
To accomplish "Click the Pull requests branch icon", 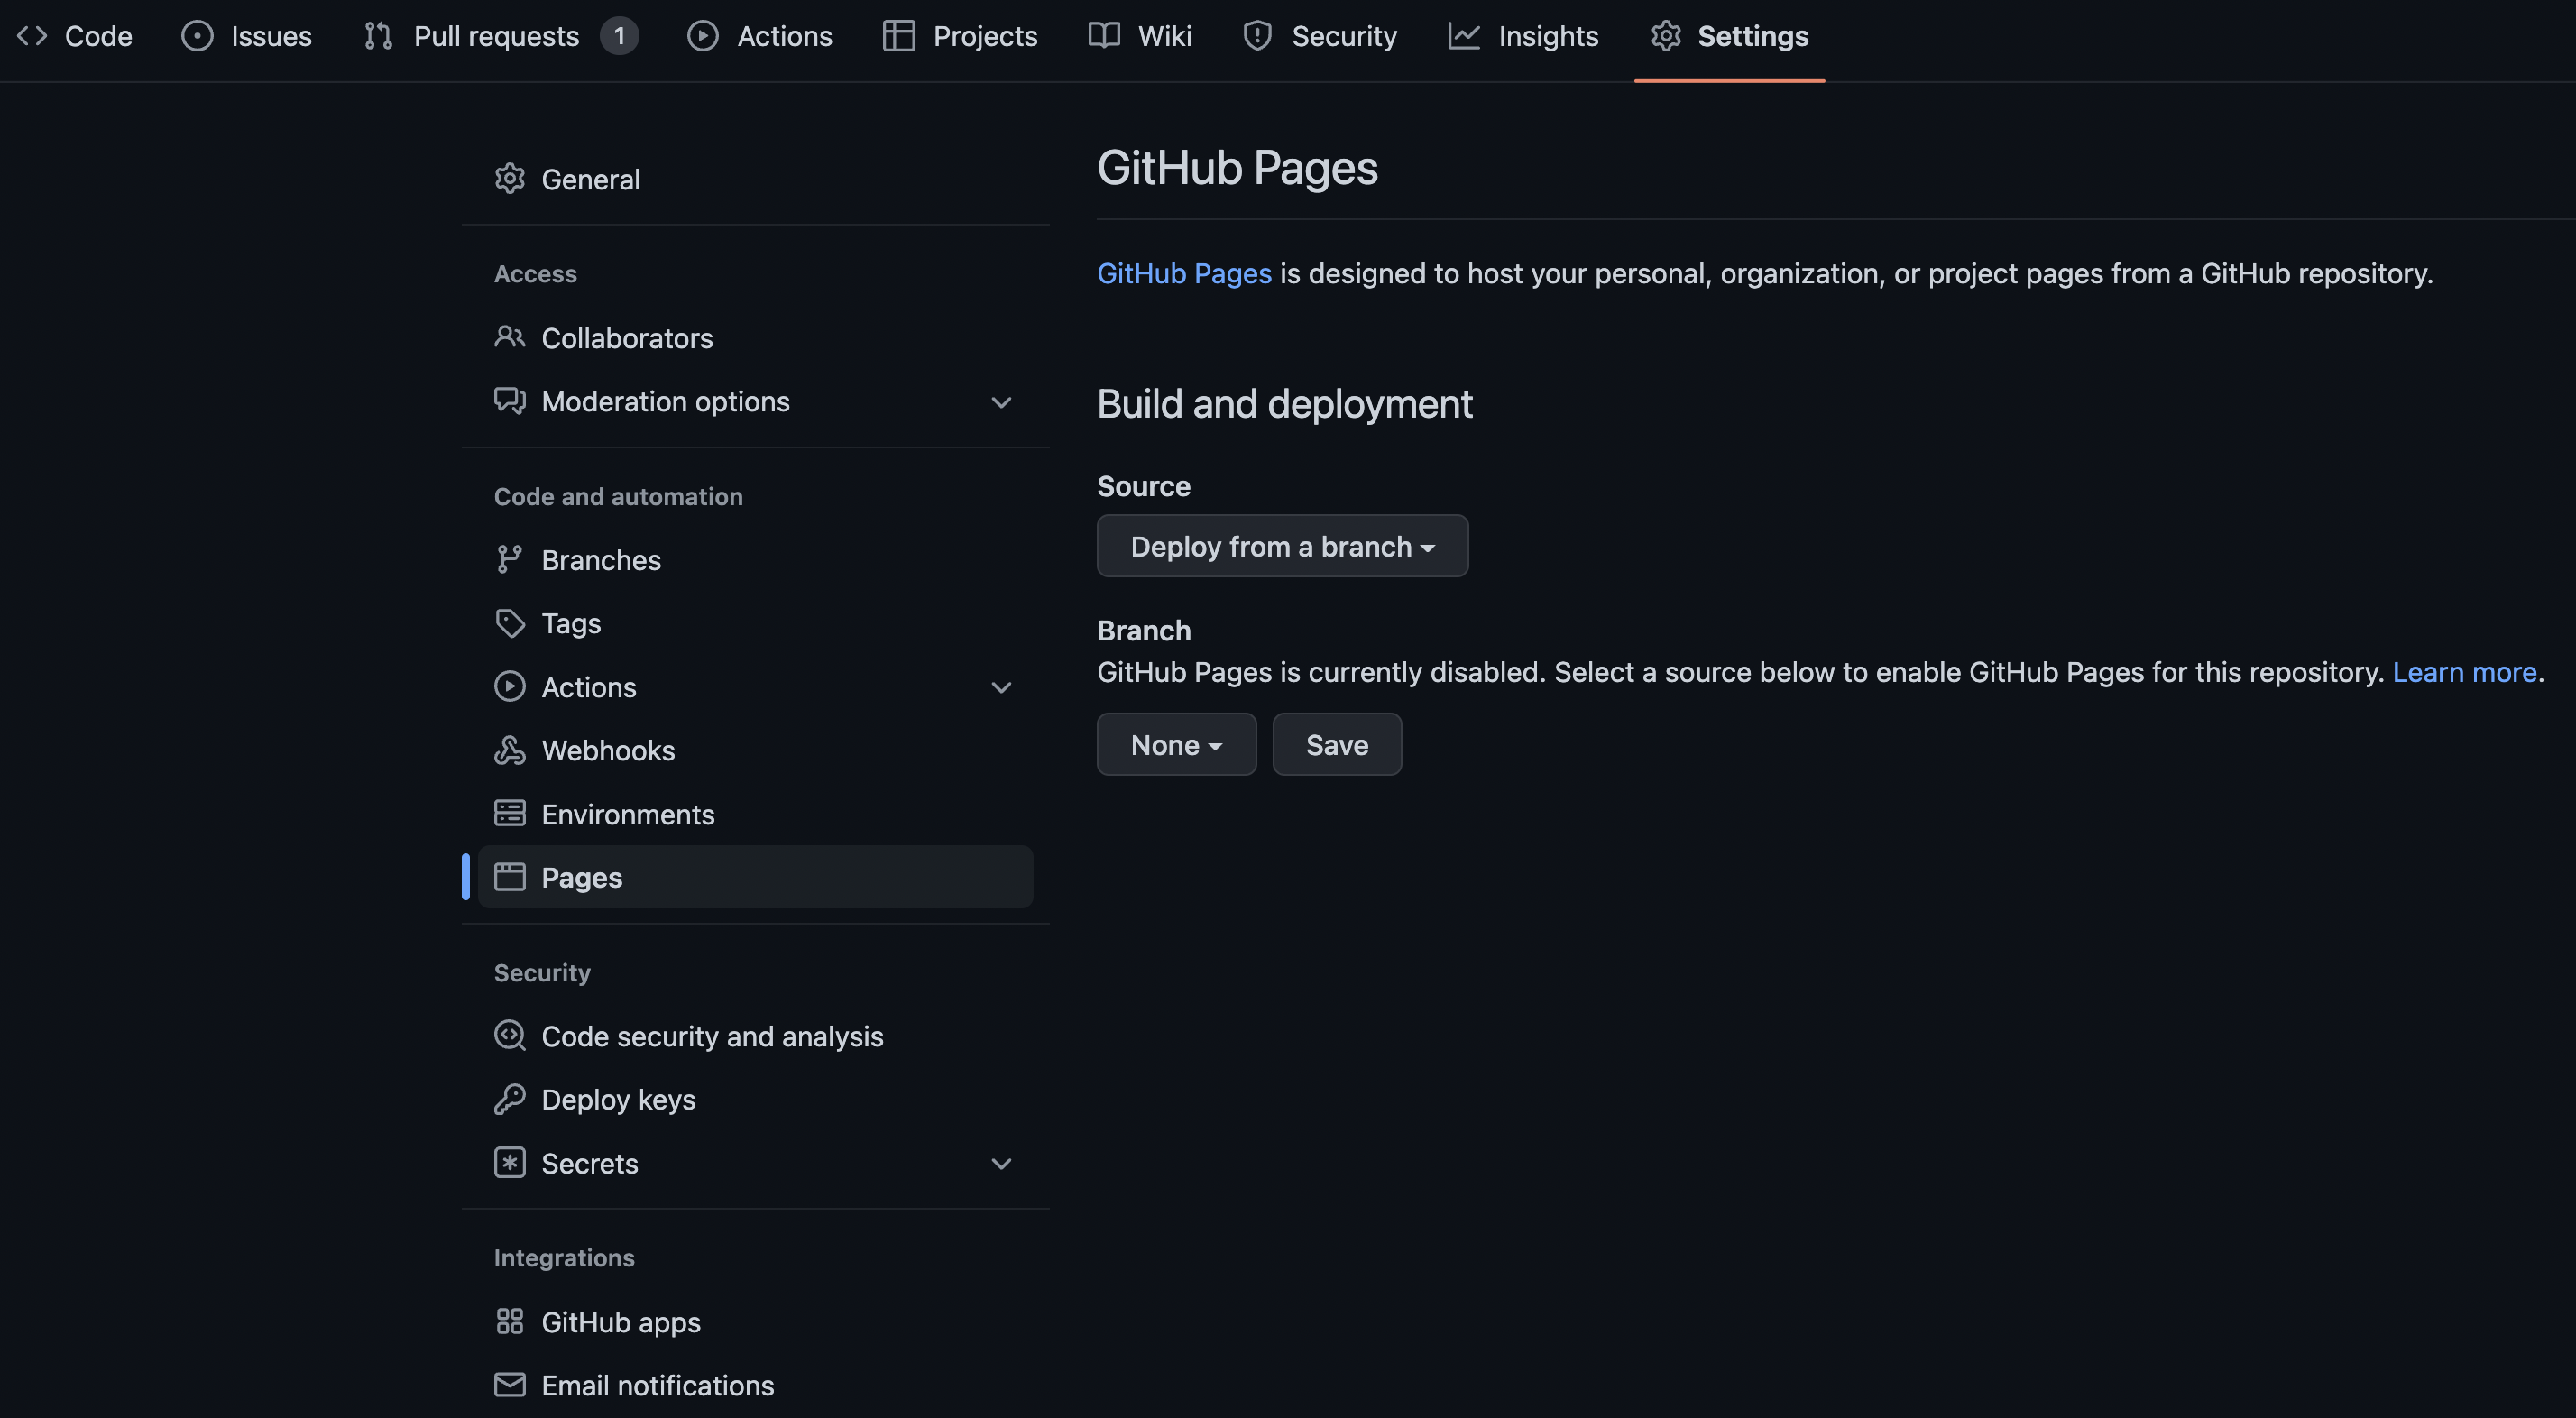I will (x=378, y=36).
